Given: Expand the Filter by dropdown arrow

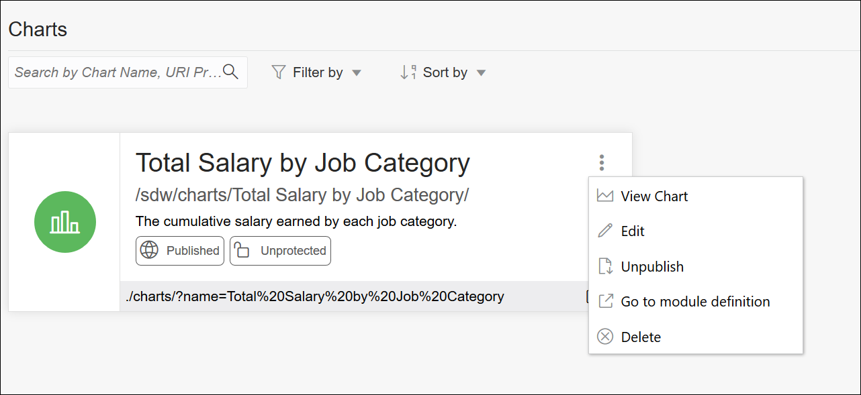Looking at the screenshot, I should [x=357, y=73].
